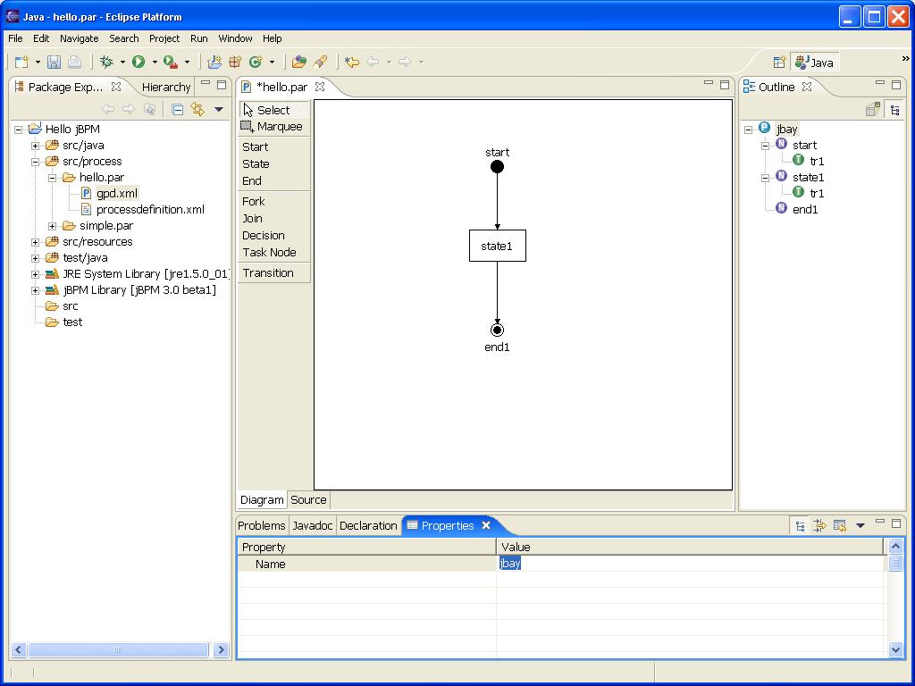Click the Open Perspective icon
The height and width of the screenshot is (686, 915).
tap(779, 63)
